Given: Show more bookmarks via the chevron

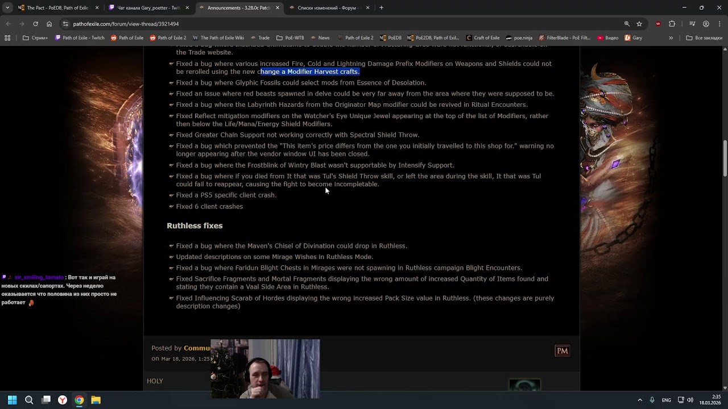Looking at the screenshot, I should coord(671,38).
